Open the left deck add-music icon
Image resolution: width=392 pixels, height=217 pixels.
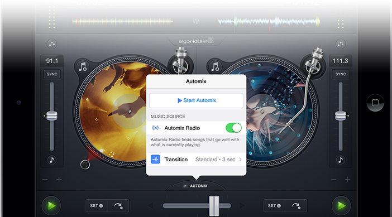(82, 67)
